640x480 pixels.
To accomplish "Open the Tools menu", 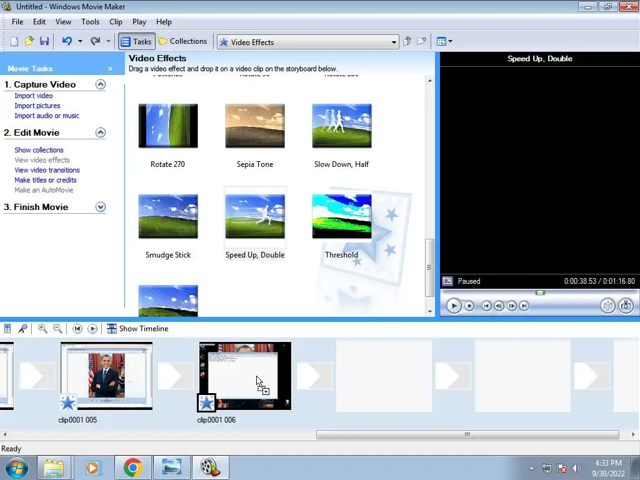I will click(x=90, y=22).
